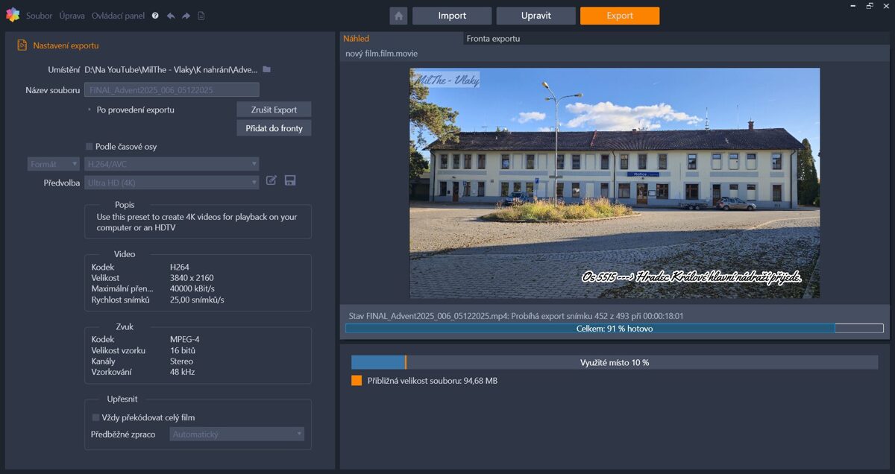Click the document icon beside redo
The height and width of the screenshot is (474, 895).
click(201, 16)
